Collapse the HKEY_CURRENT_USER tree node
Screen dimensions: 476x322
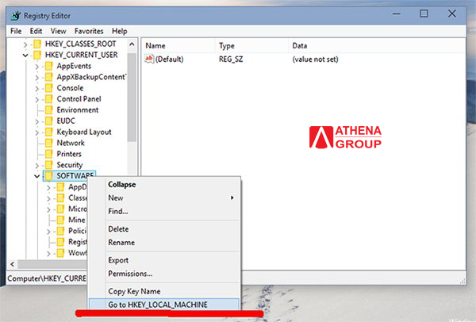click(x=26, y=56)
